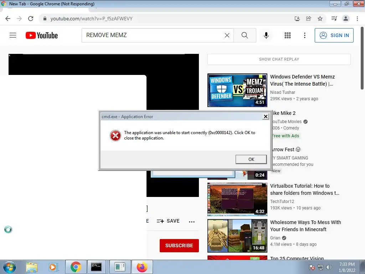The width and height of the screenshot is (365, 274).
Task: Click TechTutor12 channel name
Action: click(282, 201)
